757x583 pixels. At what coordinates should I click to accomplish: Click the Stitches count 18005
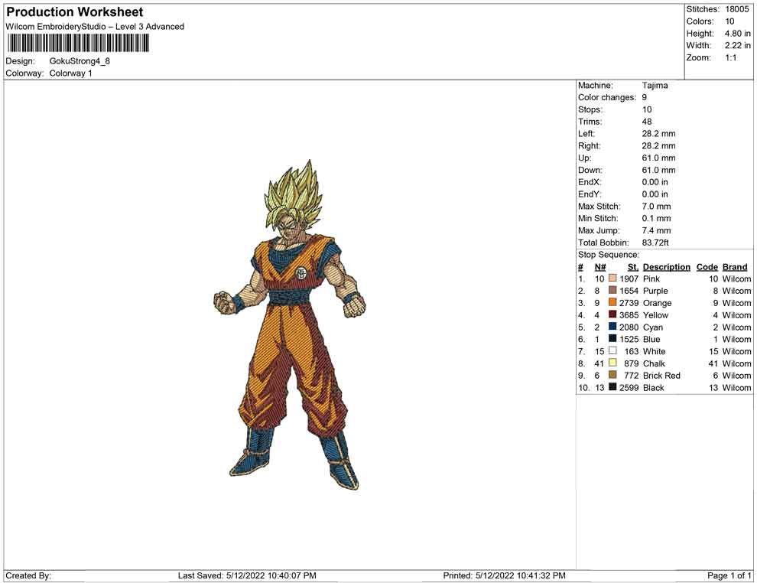(x=736, y=9)
